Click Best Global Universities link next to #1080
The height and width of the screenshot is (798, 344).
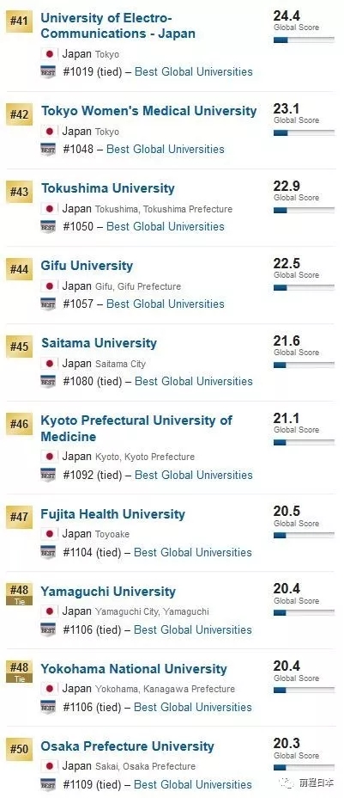pyautogui.click(x=194, y=381)
